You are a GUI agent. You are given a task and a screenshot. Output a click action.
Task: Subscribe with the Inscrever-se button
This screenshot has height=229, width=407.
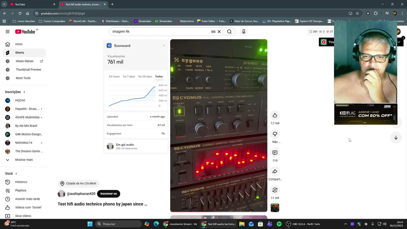tap(109, 194)
